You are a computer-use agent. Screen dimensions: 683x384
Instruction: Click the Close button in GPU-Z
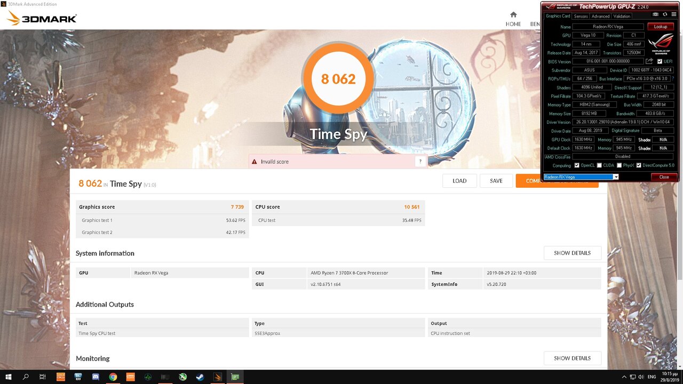(664, 177)
